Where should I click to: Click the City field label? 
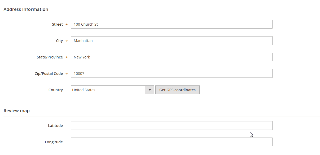pyautogui.click(x=59, y=40)
